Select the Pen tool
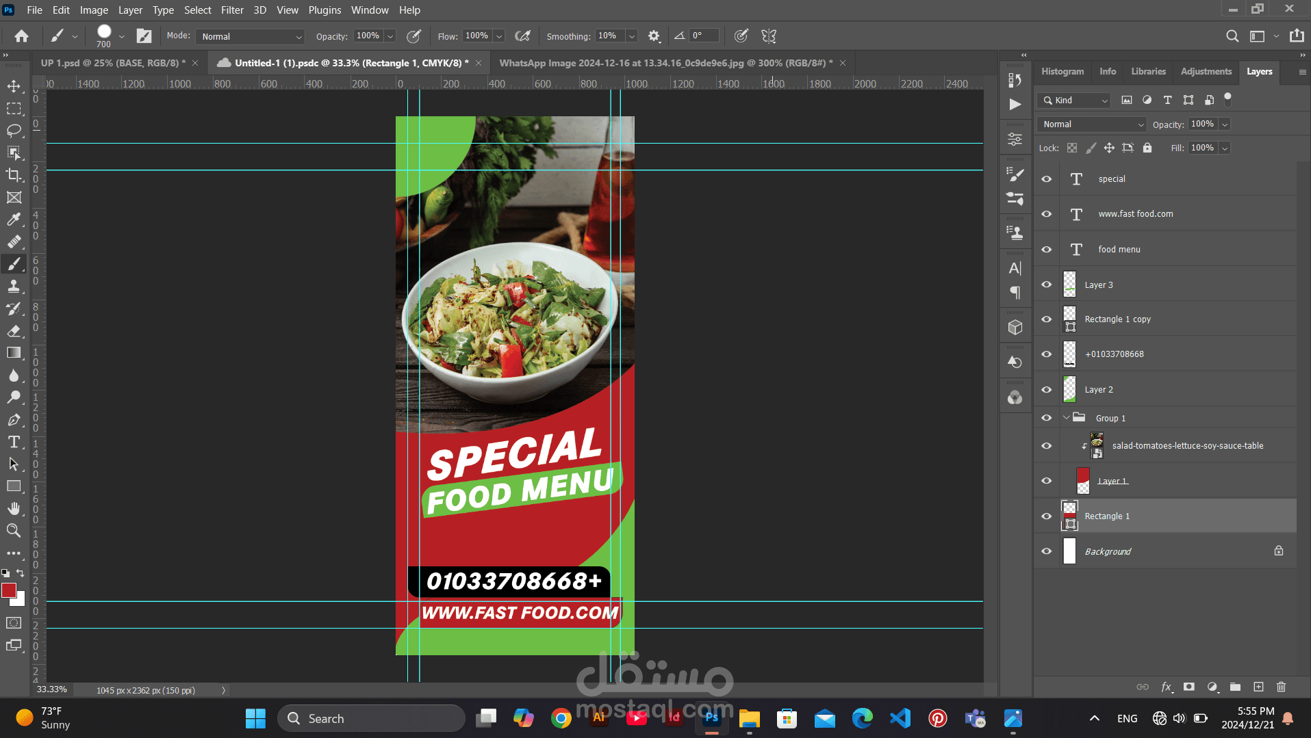 click(x=14, y=420)
